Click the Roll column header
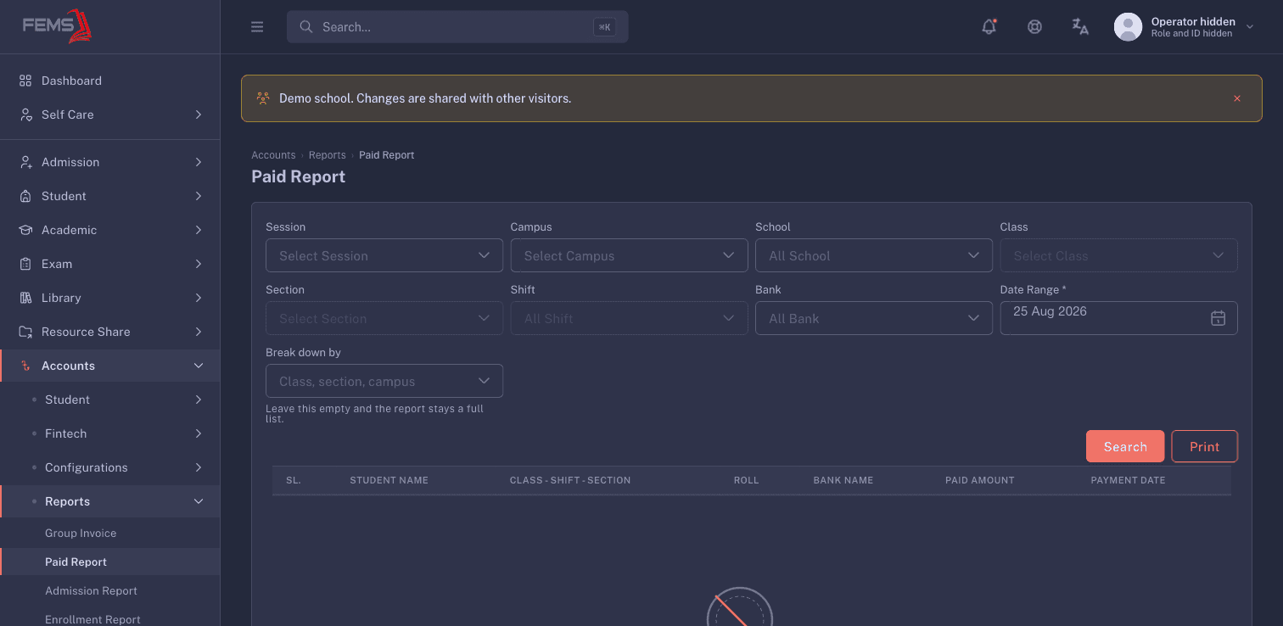 pos(746,480)
